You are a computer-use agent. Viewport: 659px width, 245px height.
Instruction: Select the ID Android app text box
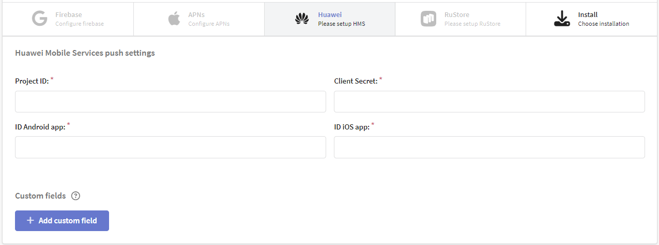[x=171, y=147]
